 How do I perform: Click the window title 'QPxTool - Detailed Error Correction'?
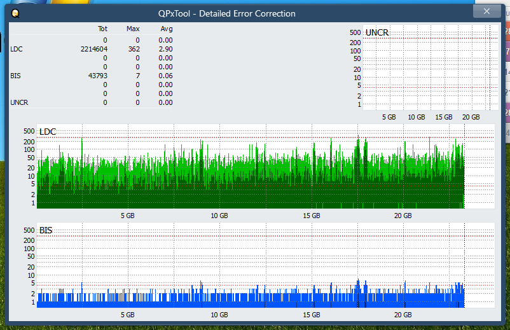point(227,13)
